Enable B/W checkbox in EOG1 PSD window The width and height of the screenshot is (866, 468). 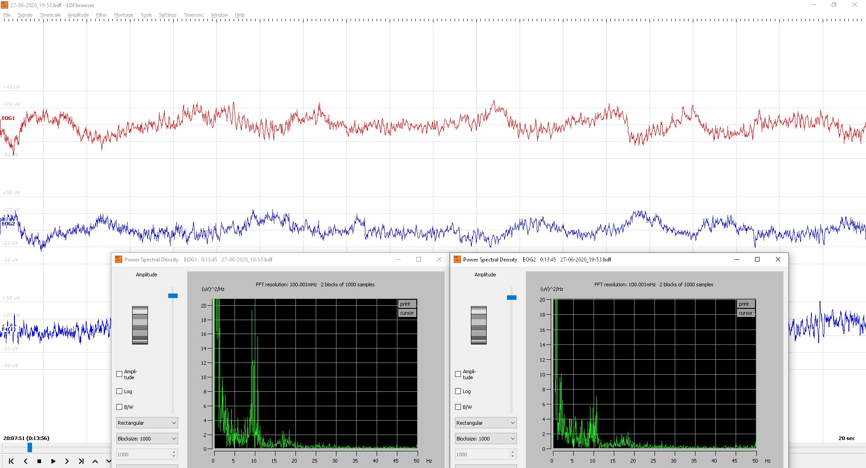point(120,407)
